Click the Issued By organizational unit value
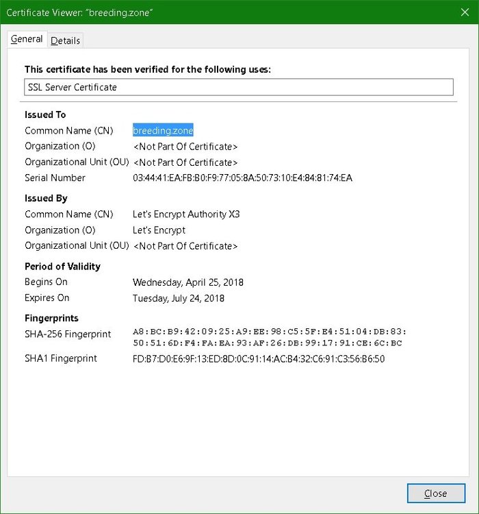Viewport: 479px width, 514px height. coord(185,246)
